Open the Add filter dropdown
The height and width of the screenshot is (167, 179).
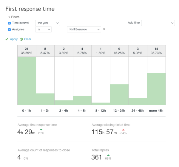coord(158,23)
